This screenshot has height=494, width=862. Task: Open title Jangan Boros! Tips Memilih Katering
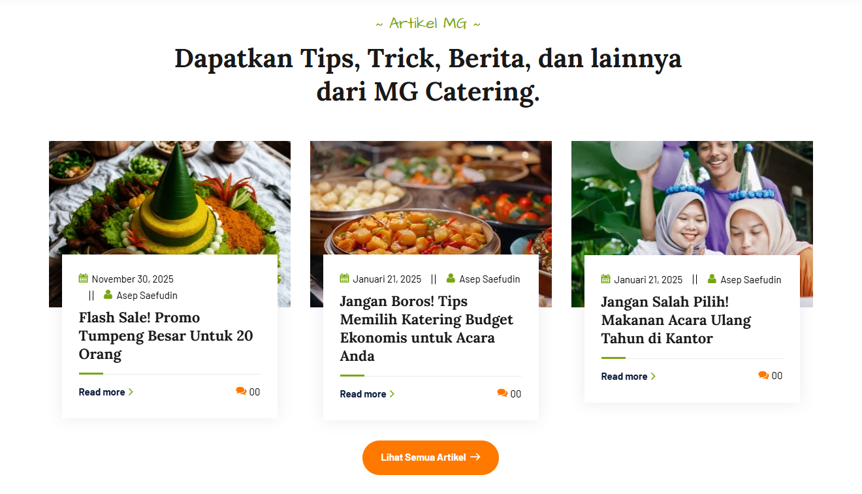pos(426,329)
